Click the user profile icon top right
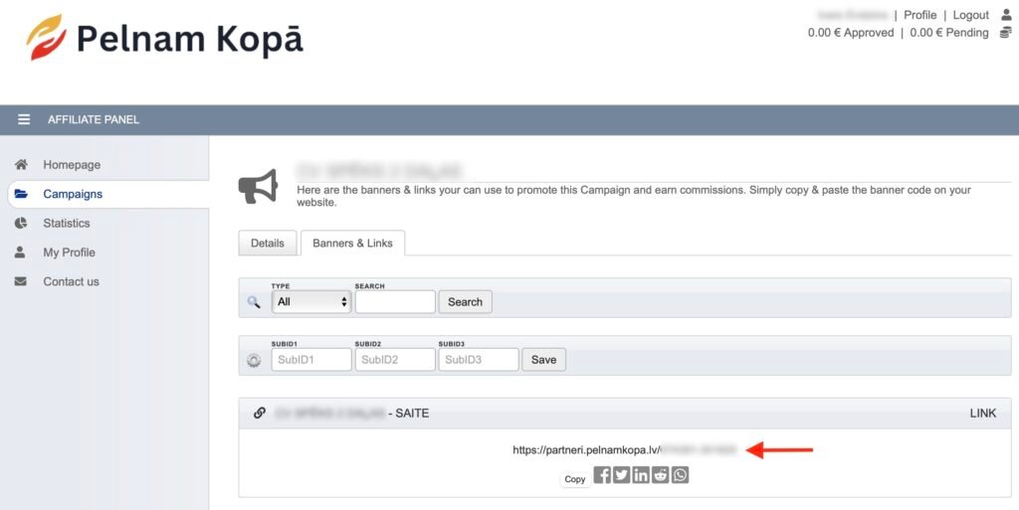This screenshot has width=1019, height=510. (x=1005, y=15)
